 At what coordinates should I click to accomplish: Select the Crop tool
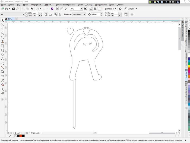point(2,29)
